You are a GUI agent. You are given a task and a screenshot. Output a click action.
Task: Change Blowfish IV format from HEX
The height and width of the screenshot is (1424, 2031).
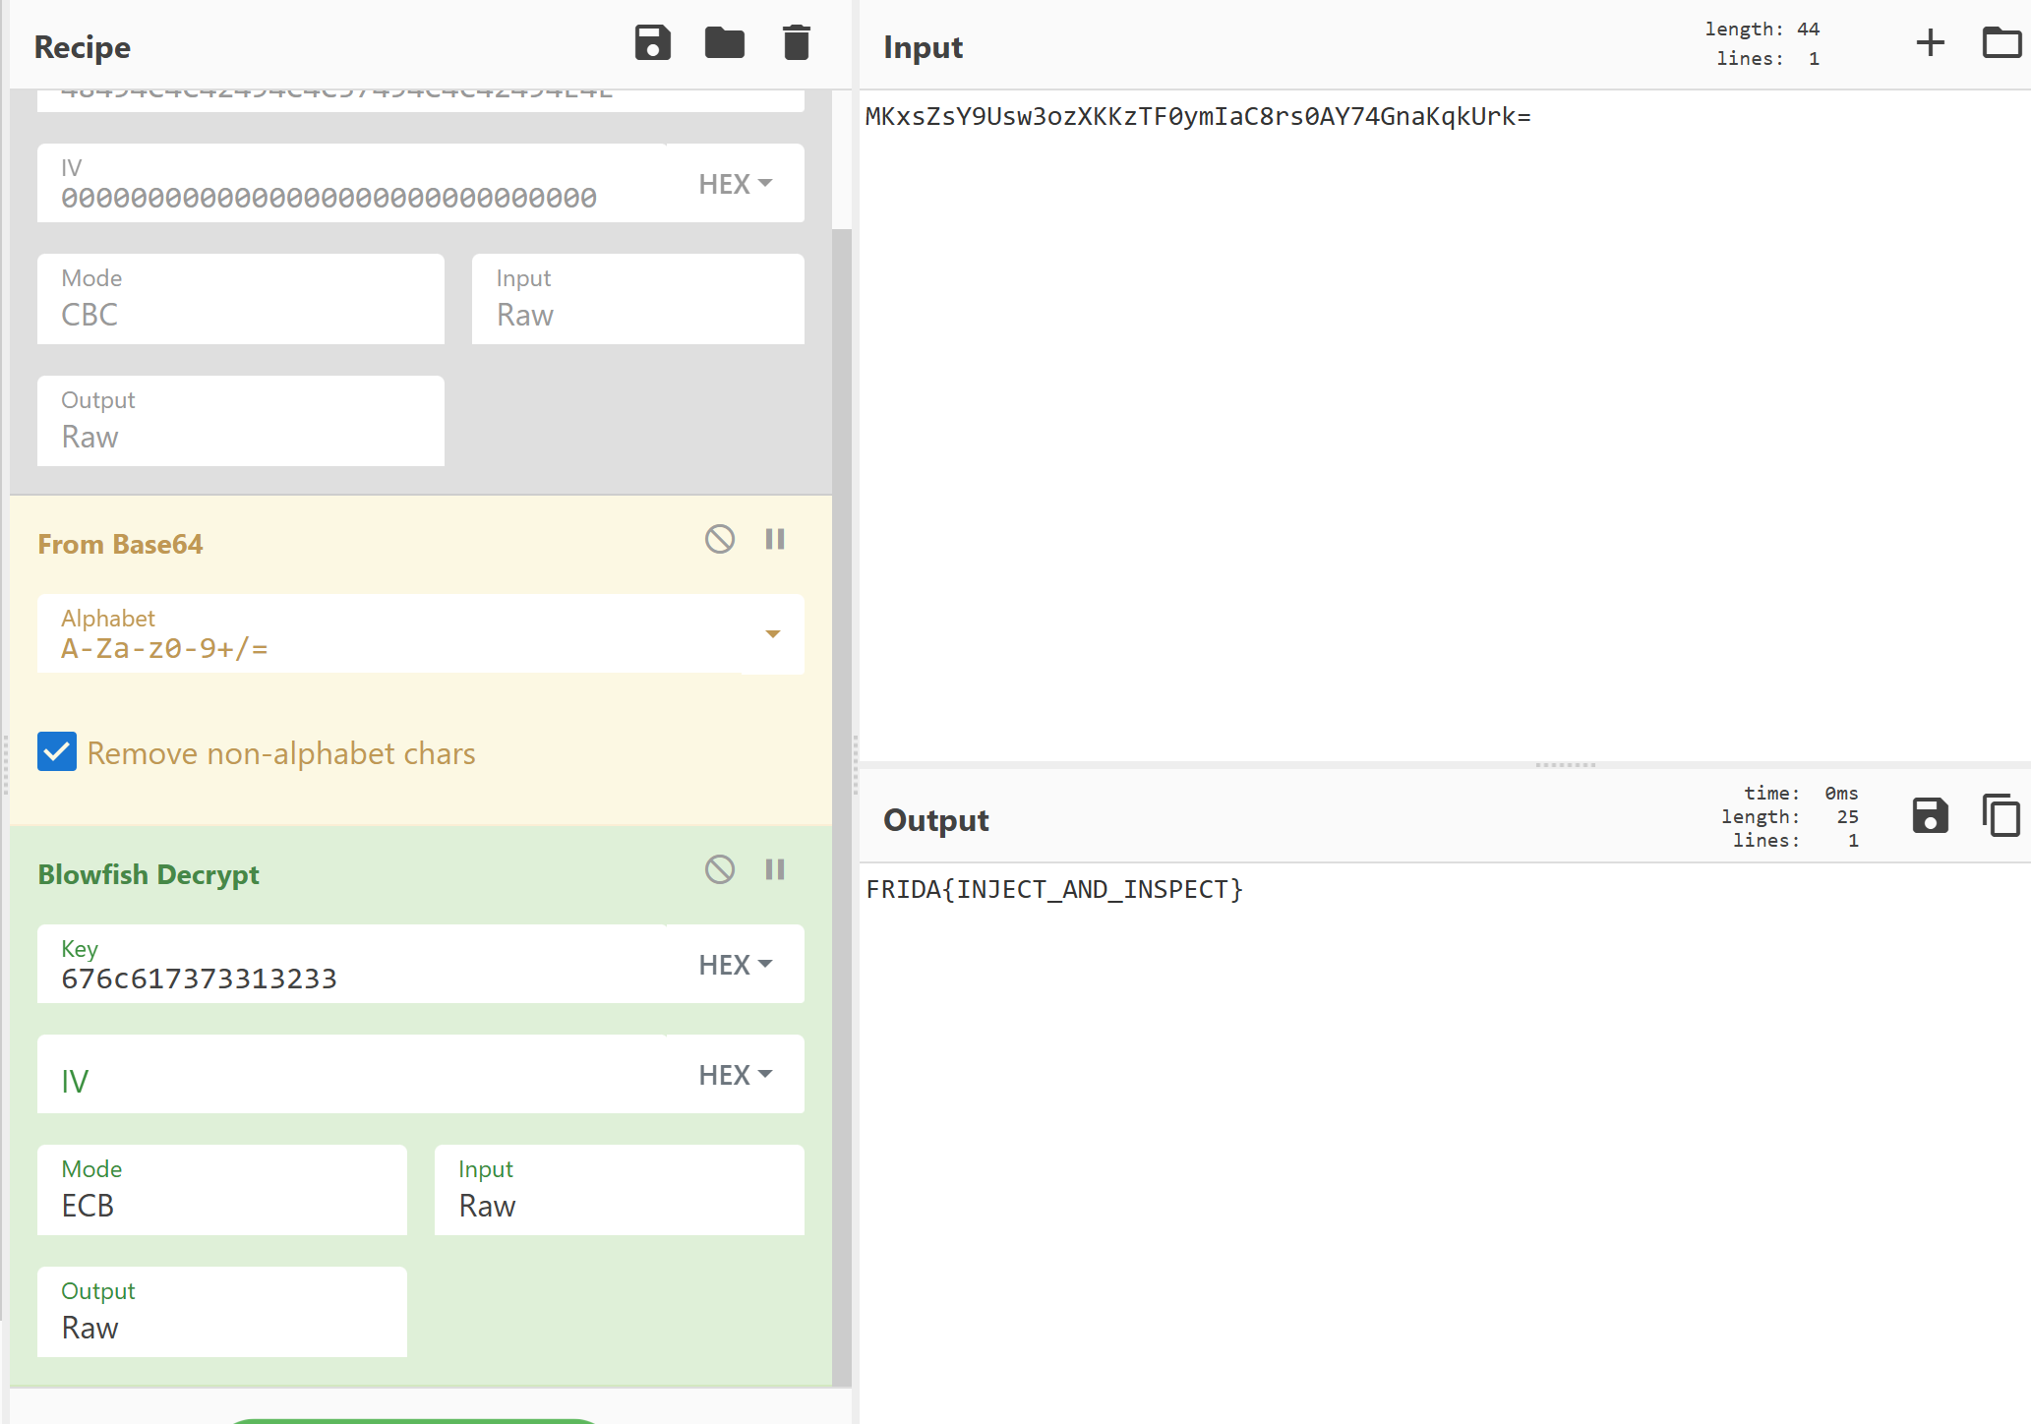(x=735, y=1075)
